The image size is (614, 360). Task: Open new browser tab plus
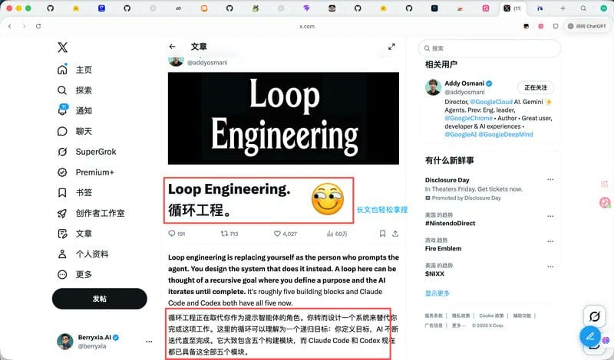coord(563,8)
